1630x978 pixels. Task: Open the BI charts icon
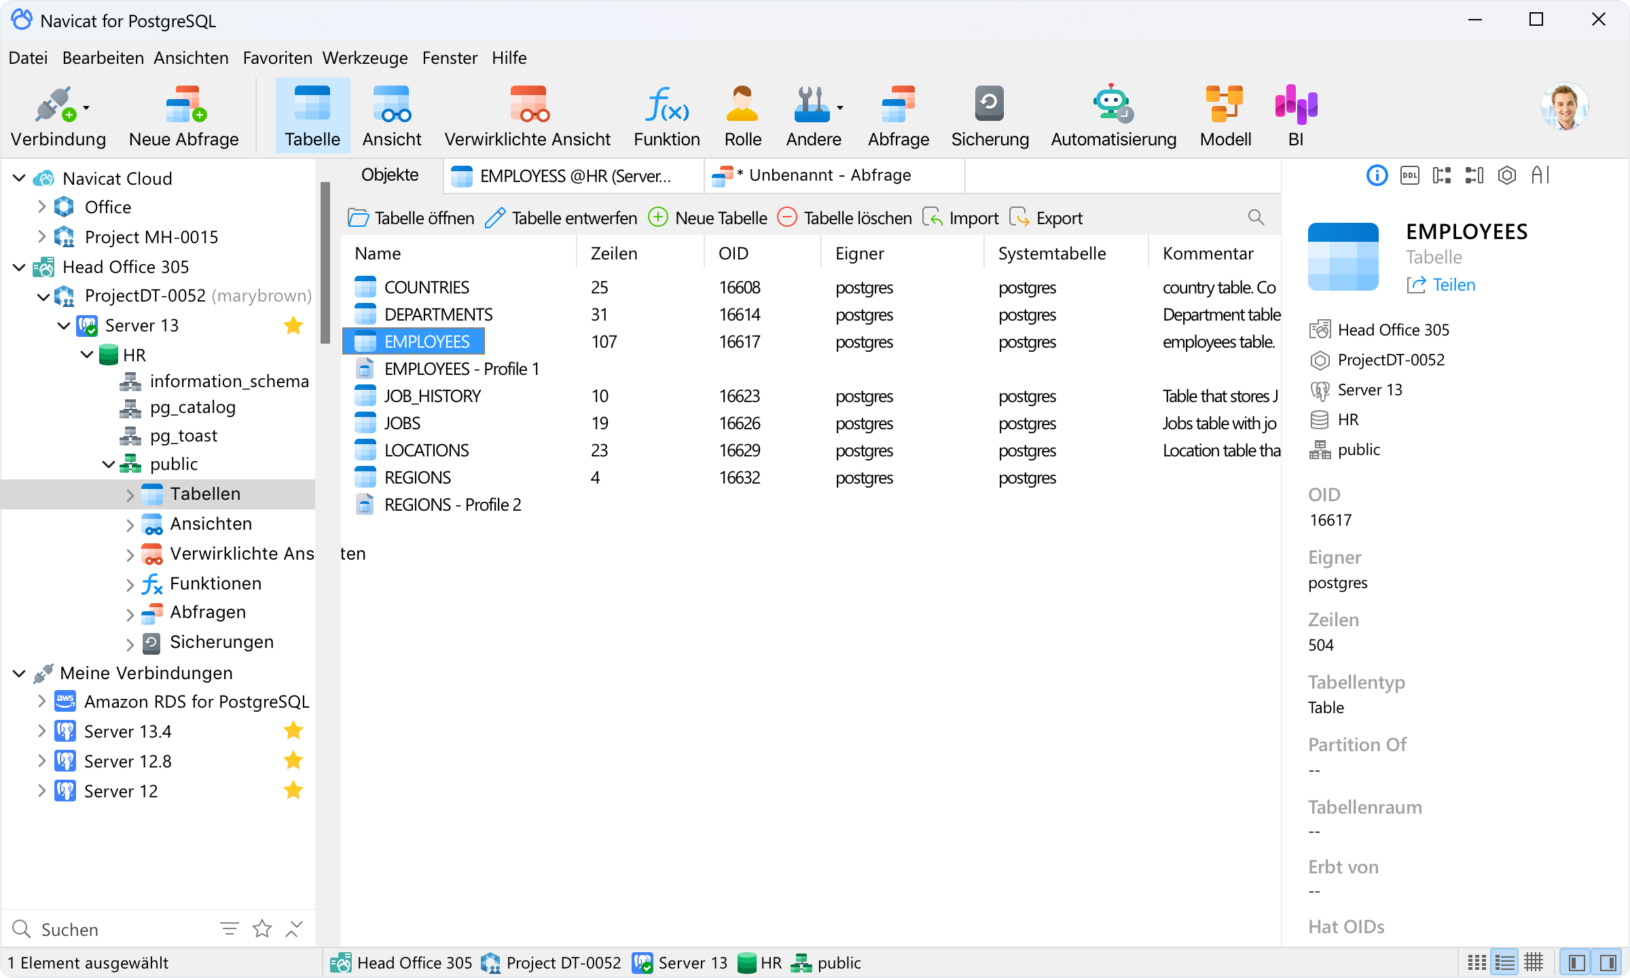click(x=1296, y=116)
